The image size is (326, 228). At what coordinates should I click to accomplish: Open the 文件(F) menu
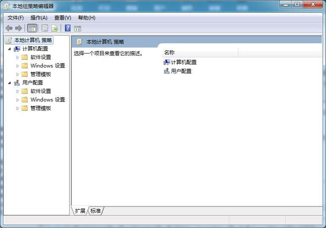16,18
